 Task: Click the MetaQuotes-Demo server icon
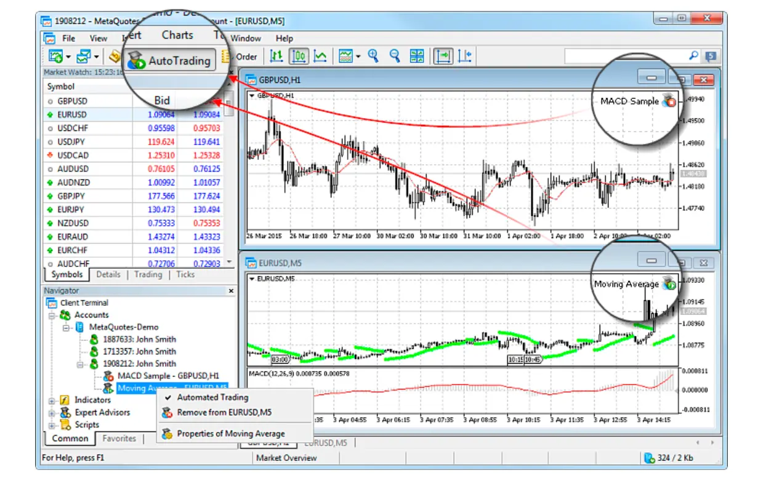[80, 327]
